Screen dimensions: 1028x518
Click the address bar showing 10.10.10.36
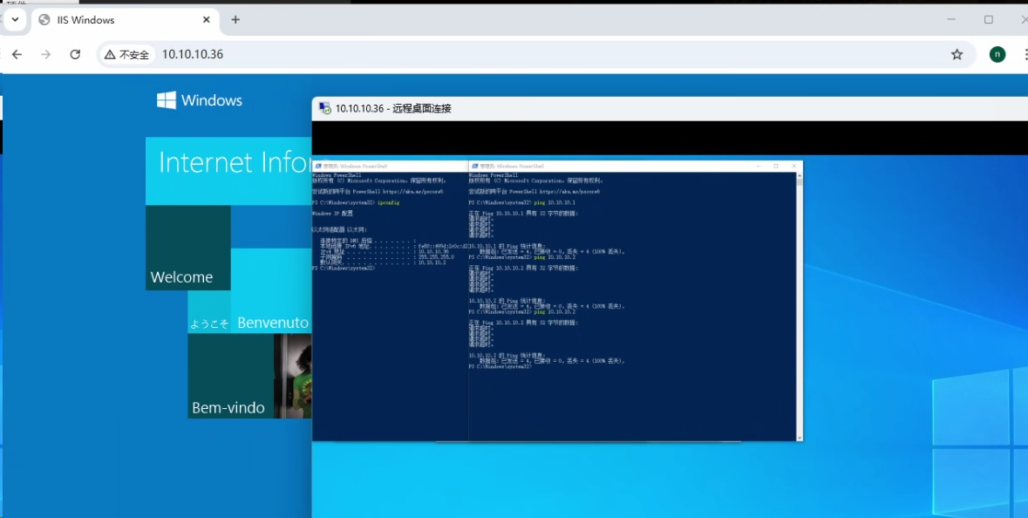(x=523, y=54)
